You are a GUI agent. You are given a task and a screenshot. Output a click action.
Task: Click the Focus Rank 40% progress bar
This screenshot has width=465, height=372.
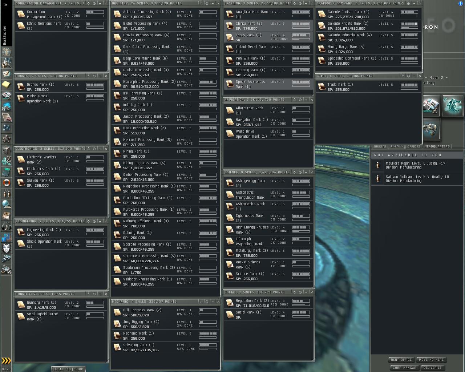pyautogui.click(x=301, y=39)
